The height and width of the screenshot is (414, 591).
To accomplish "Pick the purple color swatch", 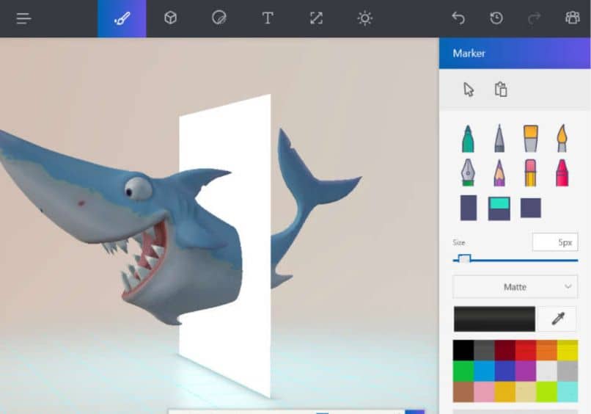I will [526, 371].
